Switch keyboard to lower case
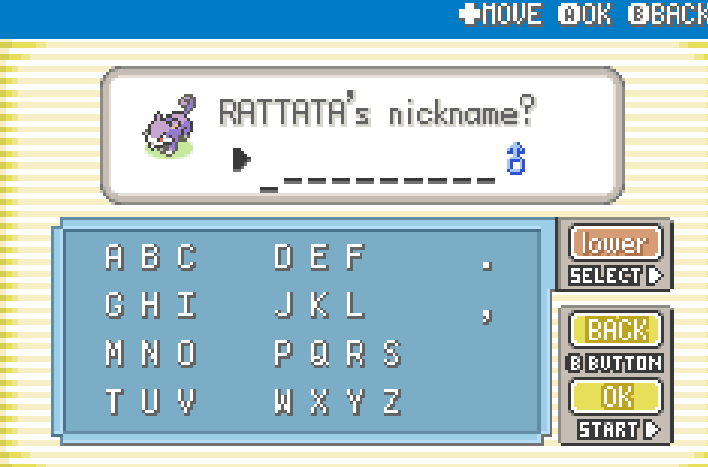The height and width of the screenshot is (467, 708). click(616, 243)
